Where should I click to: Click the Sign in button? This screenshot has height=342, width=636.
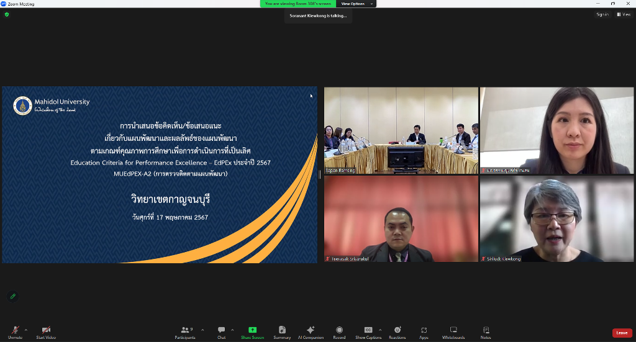pyautogui.click(x=602, y=14)
